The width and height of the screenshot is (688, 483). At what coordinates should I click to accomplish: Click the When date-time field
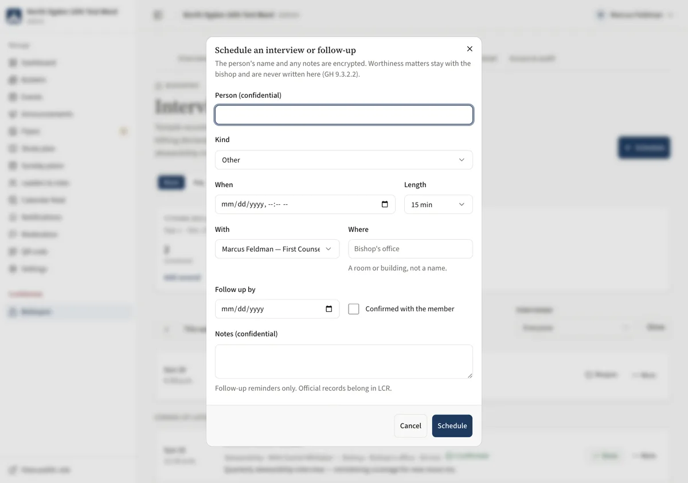click(x=305, y=204)
